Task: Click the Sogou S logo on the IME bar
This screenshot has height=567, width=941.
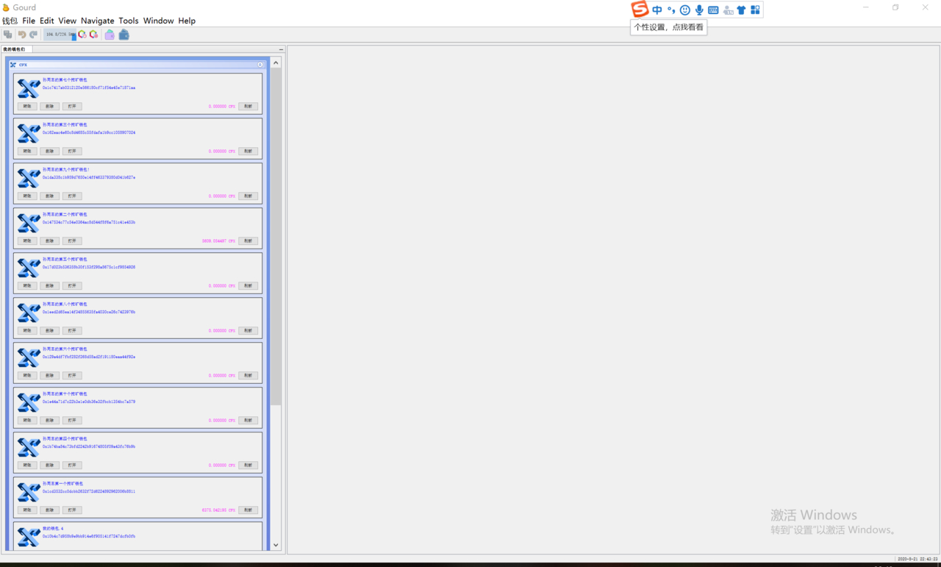Action: pyautogui.click(x=640, y=9)
